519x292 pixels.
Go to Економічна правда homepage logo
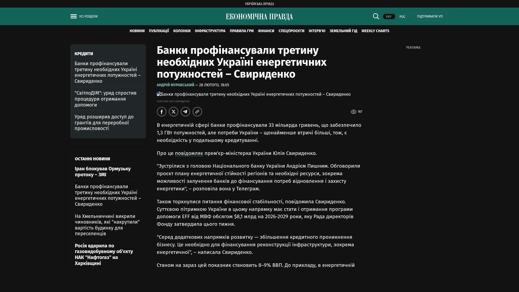click(x=259, y=17)
